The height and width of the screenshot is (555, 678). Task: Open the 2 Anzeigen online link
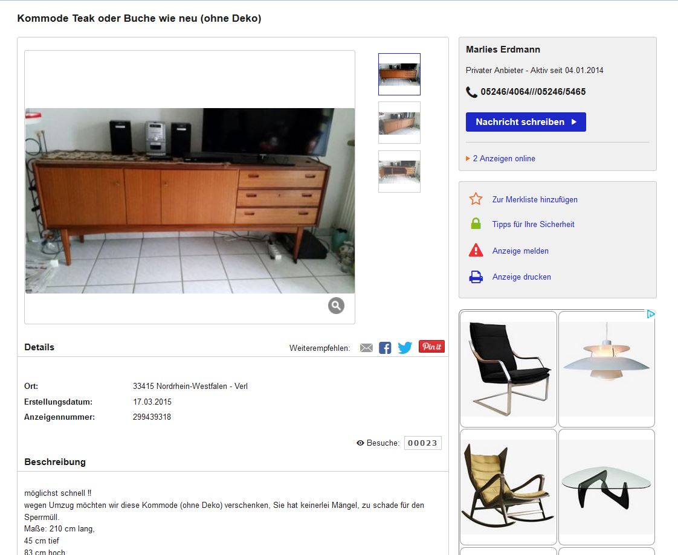tap(504, 159)
